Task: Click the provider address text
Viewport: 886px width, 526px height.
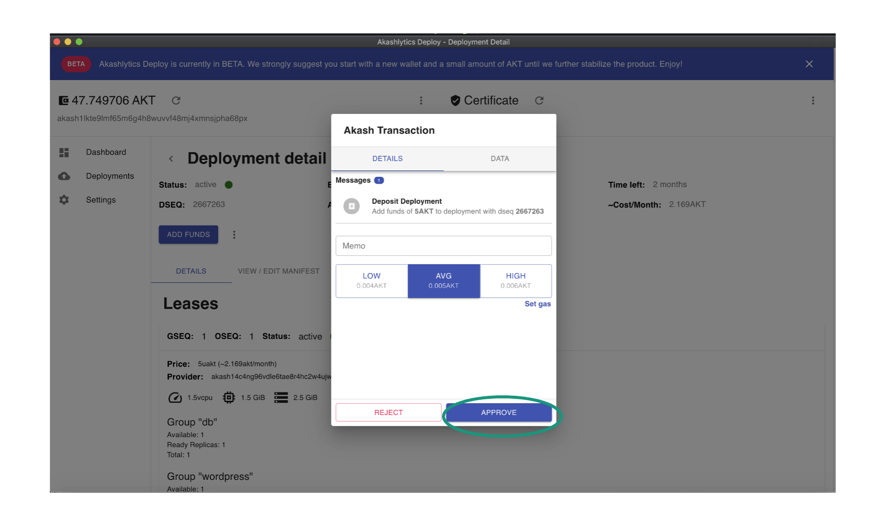Action: [x=271, y=377]
